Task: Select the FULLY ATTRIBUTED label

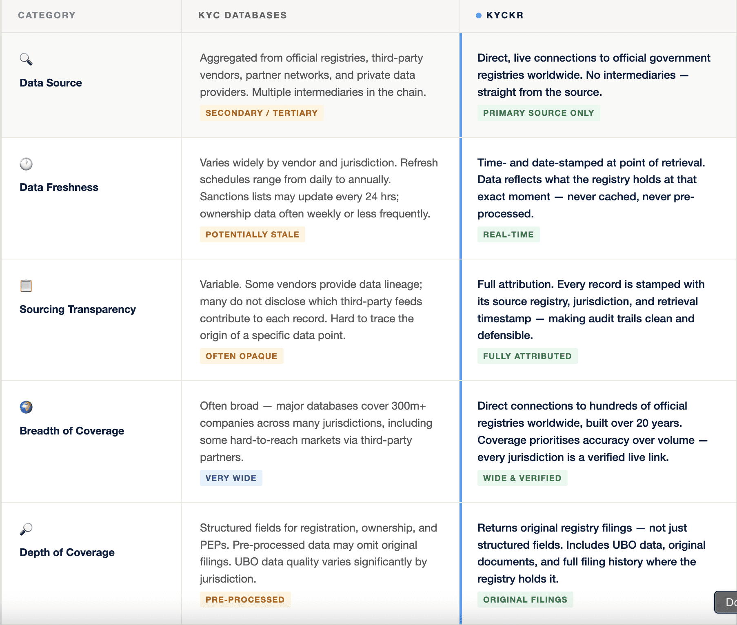Action: (x=527, y=356)
